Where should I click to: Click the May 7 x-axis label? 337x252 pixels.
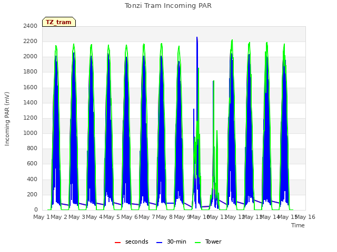coord(147,217)
